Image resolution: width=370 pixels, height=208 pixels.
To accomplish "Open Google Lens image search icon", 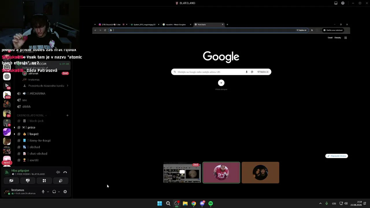I will coord(252,72).
